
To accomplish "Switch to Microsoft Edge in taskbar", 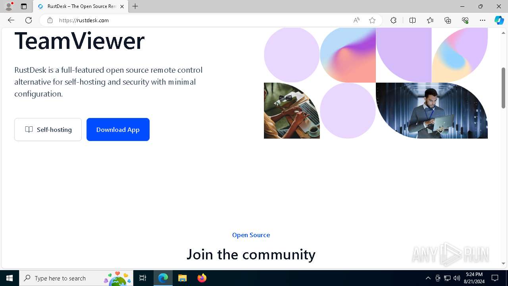I will 163,278.
